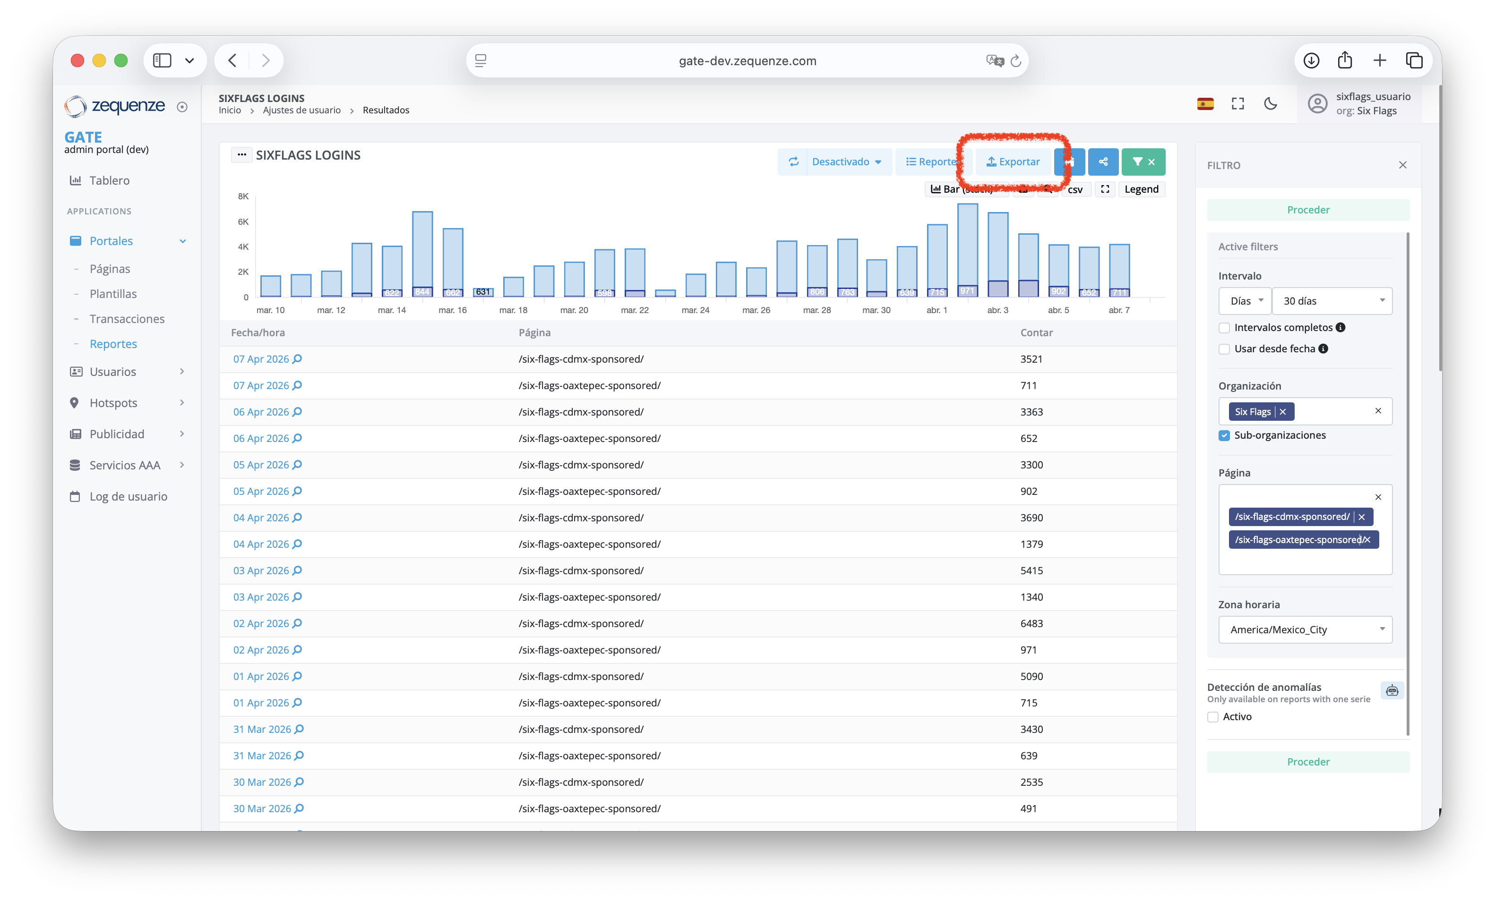Image resolution: width=1495 pixels, height=901 pixels.
Task: Switch to dark mode moon icon
Action: [1270, 104]
